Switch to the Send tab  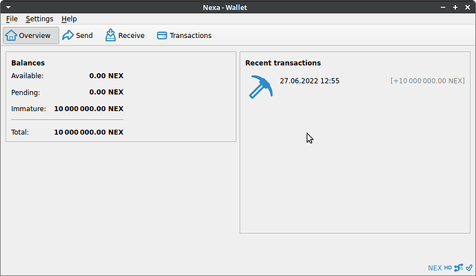point(78,35)
